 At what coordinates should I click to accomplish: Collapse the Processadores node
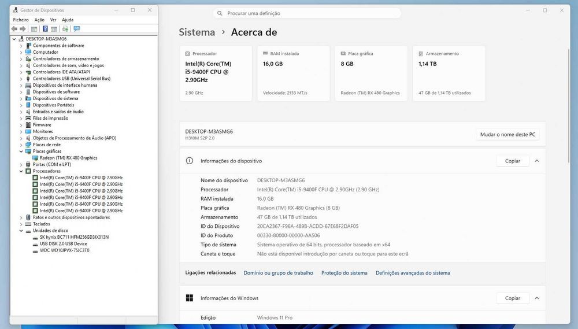[21, 171]
